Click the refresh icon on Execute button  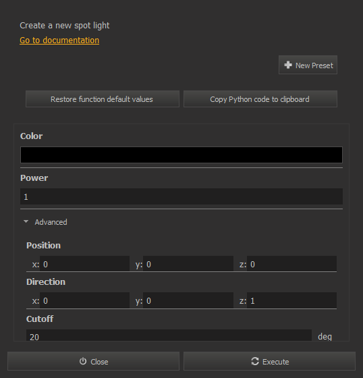[255, 361]
